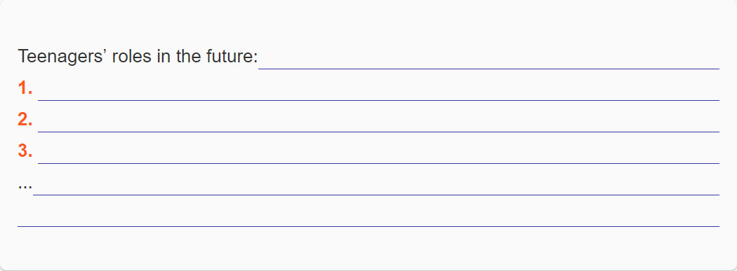Viewport: 737px width, 271px height.
Task: Click empty card space below the last line
Action: coord(368,249)
